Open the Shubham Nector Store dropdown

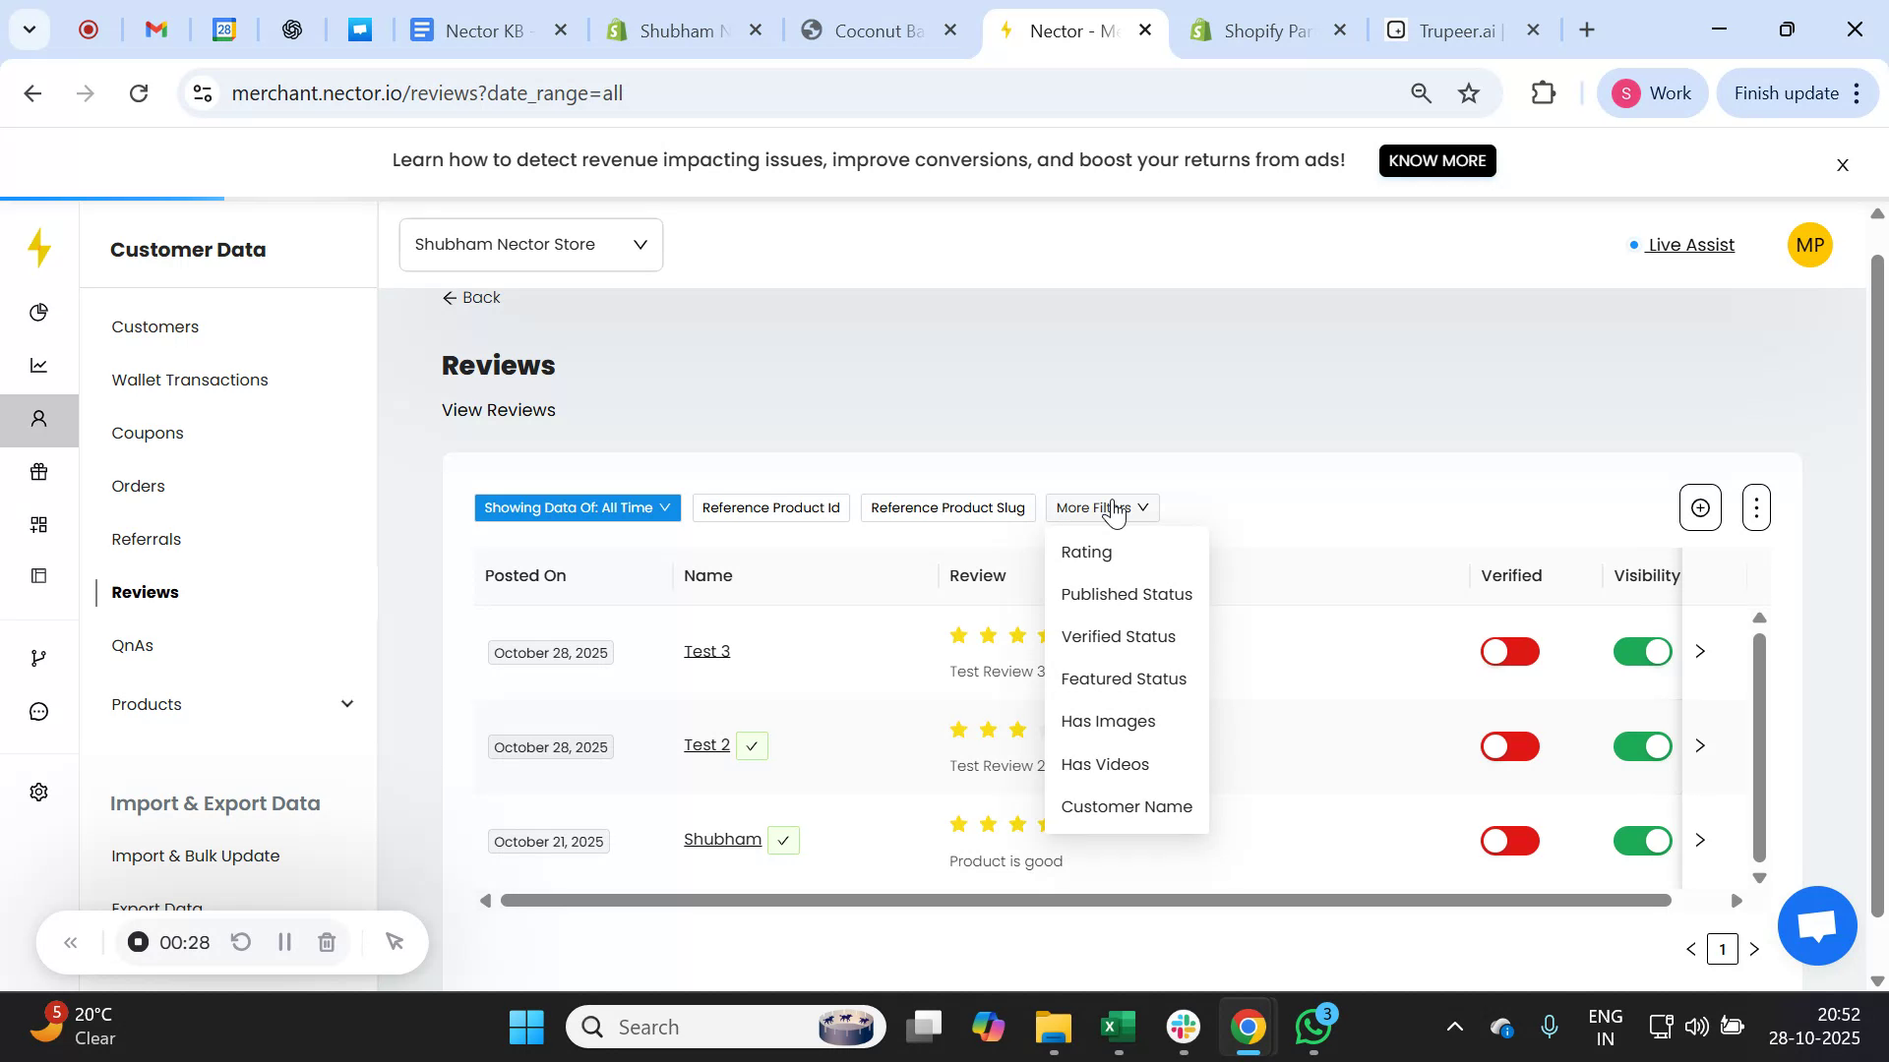pyautogui.click(x=531, y=245)
